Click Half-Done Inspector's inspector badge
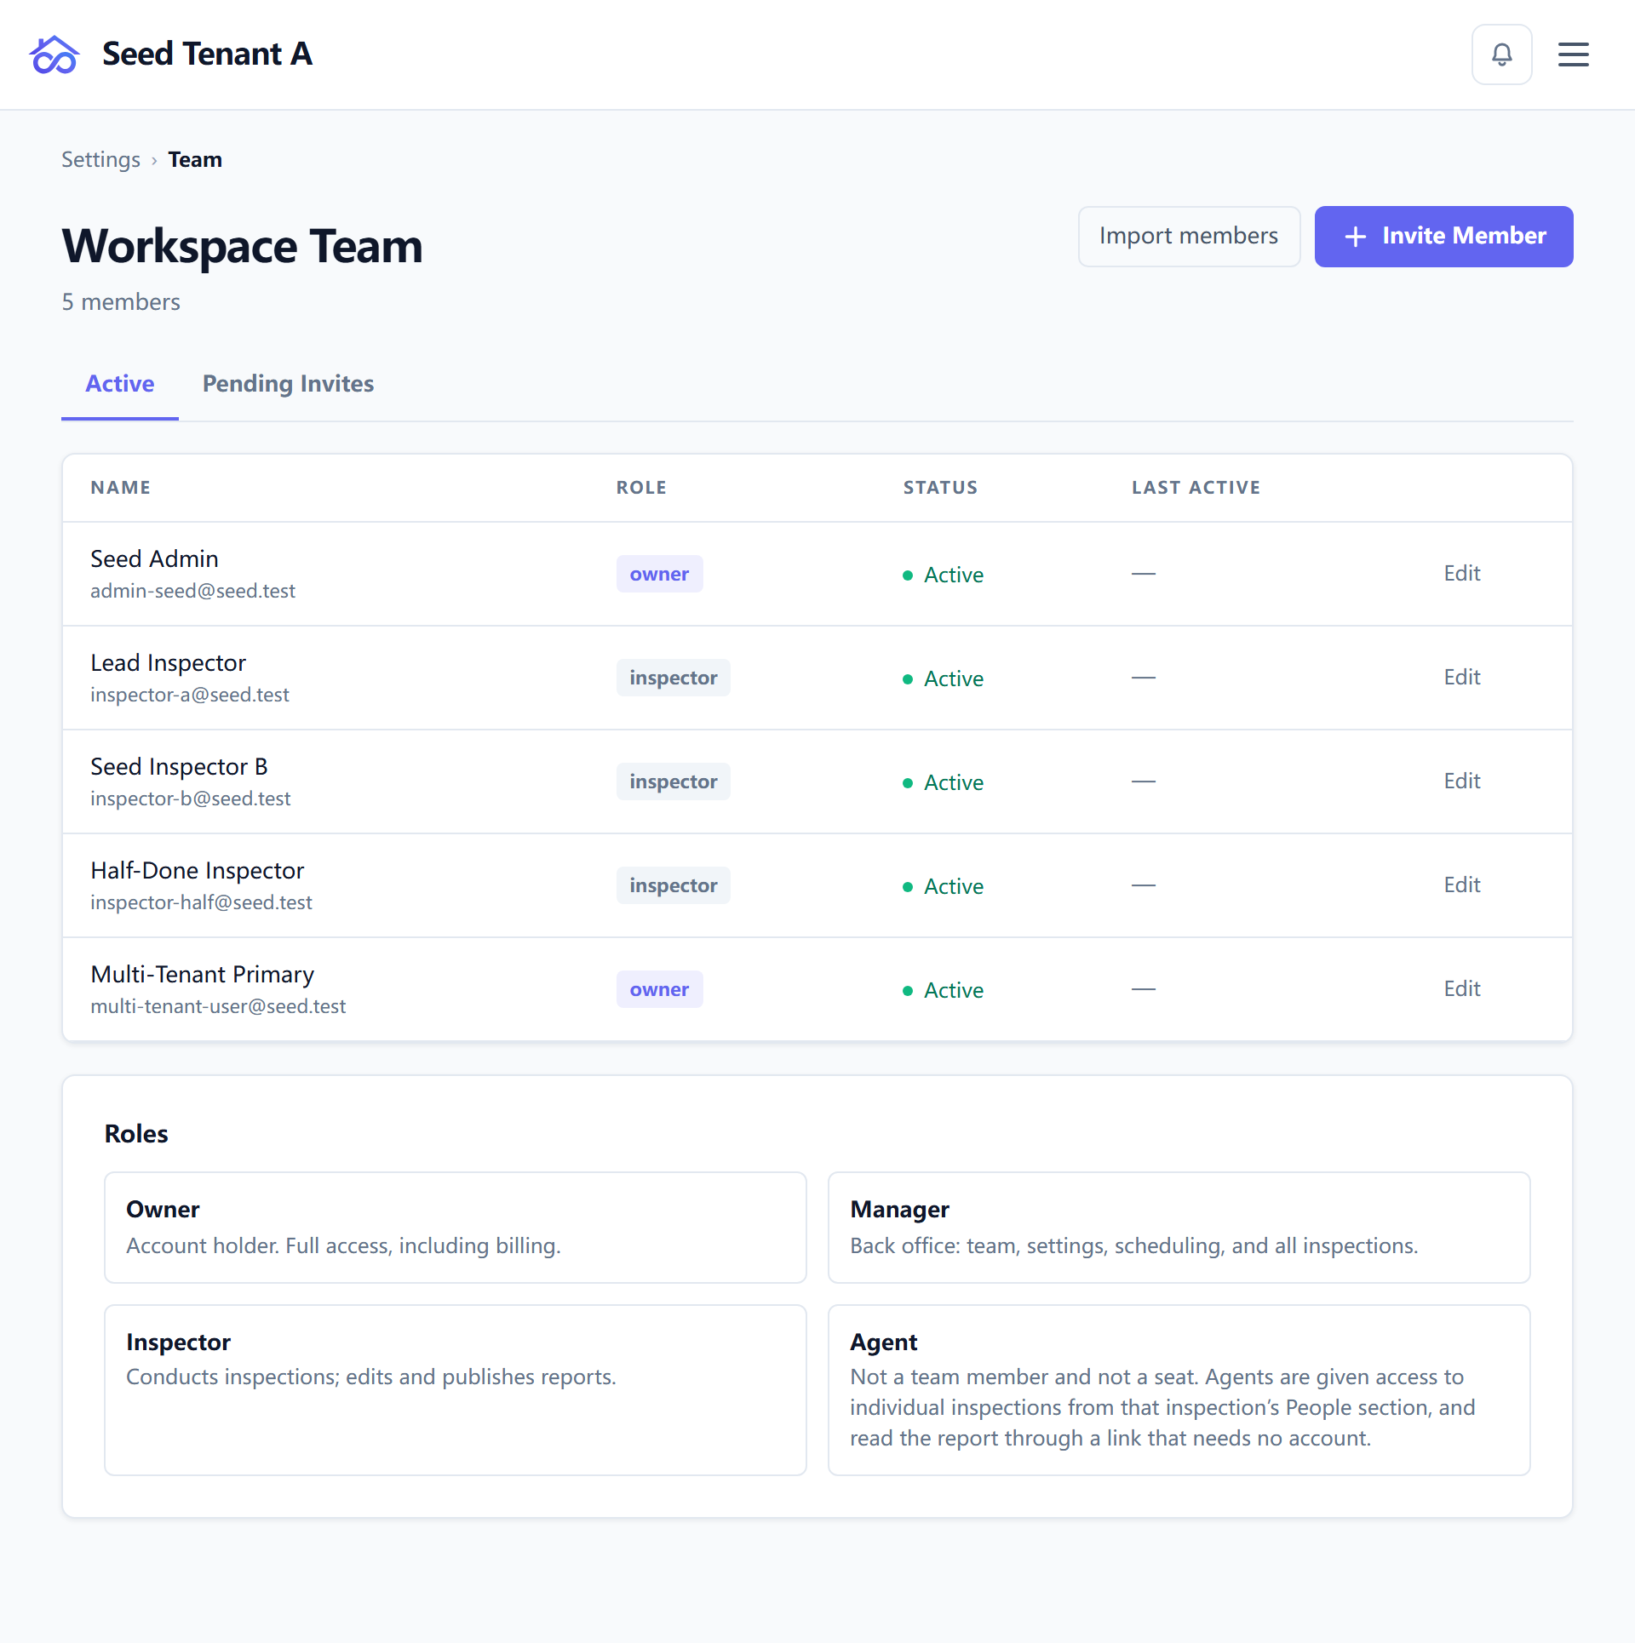 (x=673, y=885)
